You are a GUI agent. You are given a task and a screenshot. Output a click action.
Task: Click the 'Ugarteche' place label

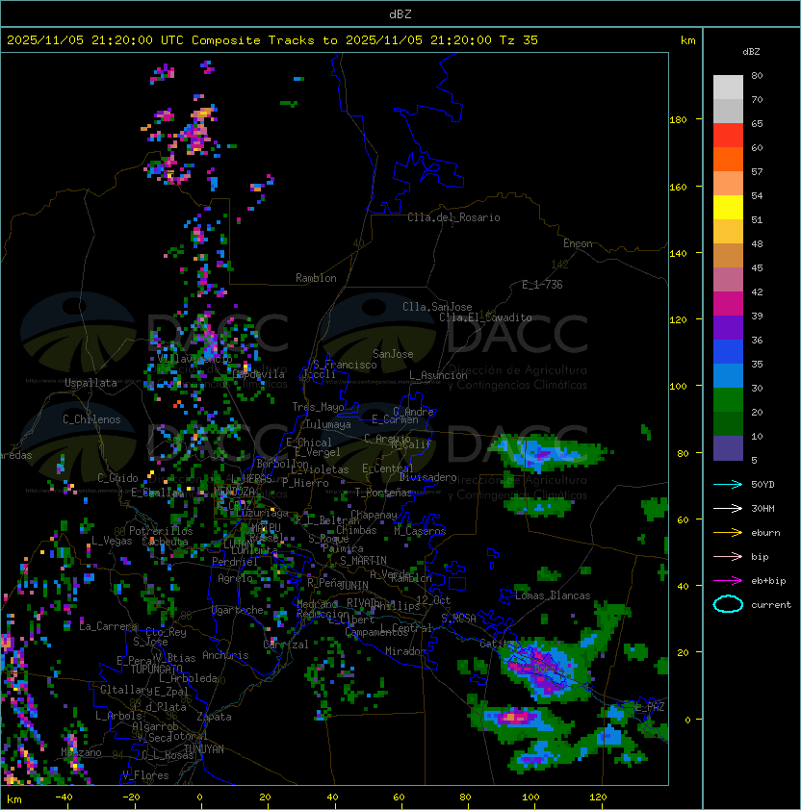pyautogui.click(x=238, y=610)
